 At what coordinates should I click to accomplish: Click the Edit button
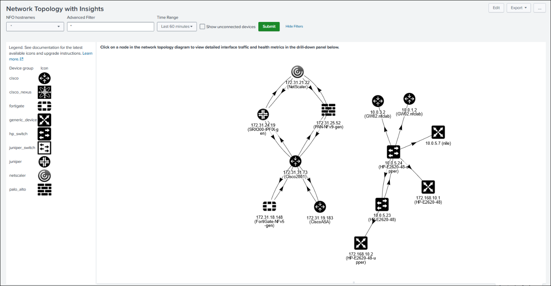coord(496,8)
